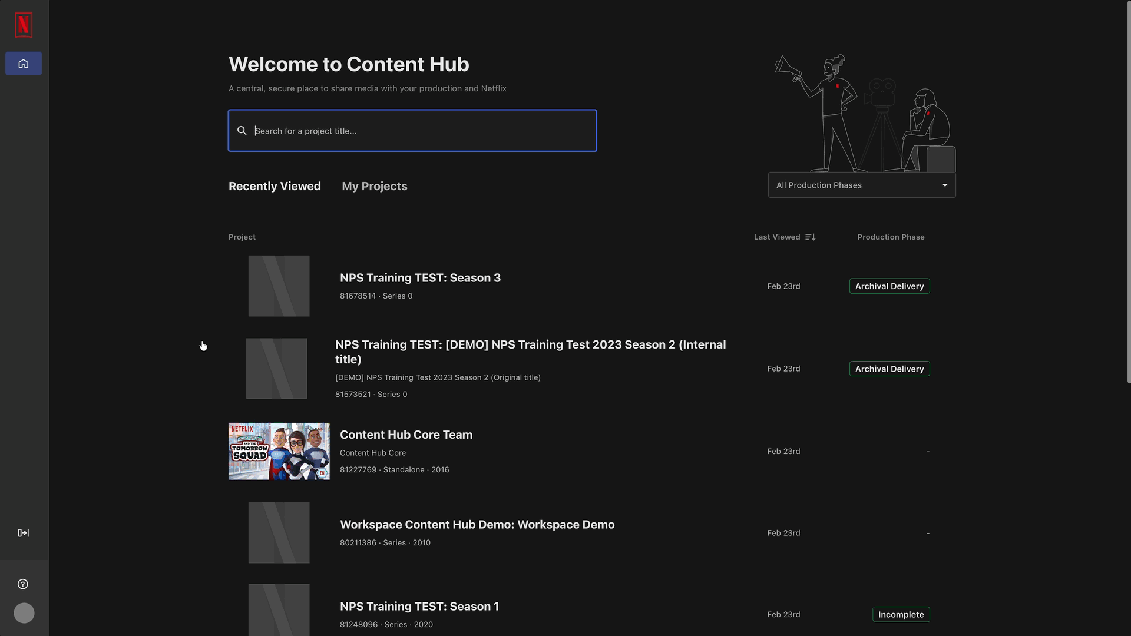The image size is (1131, 636).
Task: Click the Tomorrow Squad project thumbnail
Action: (x=279, y=451)
